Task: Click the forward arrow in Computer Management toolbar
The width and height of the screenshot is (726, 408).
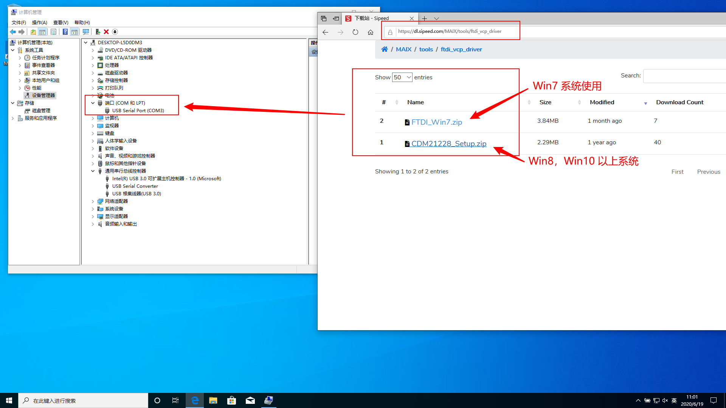Action: click(22, 32)
